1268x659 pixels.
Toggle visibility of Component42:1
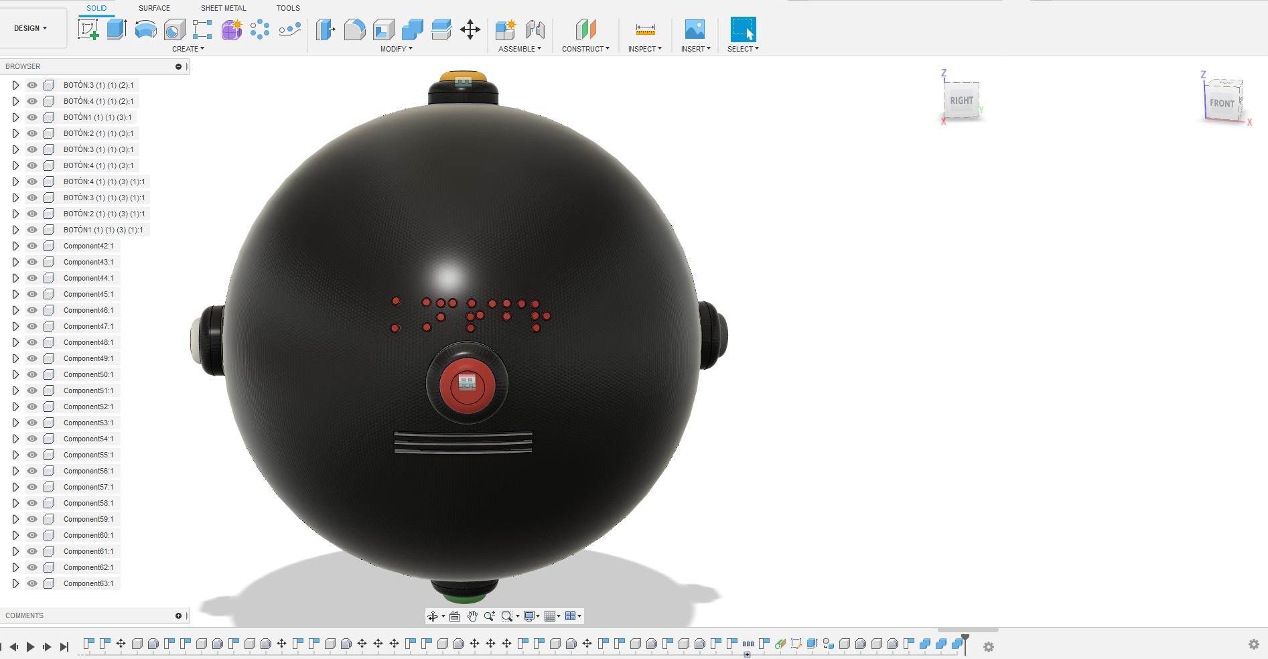[32, 246]
